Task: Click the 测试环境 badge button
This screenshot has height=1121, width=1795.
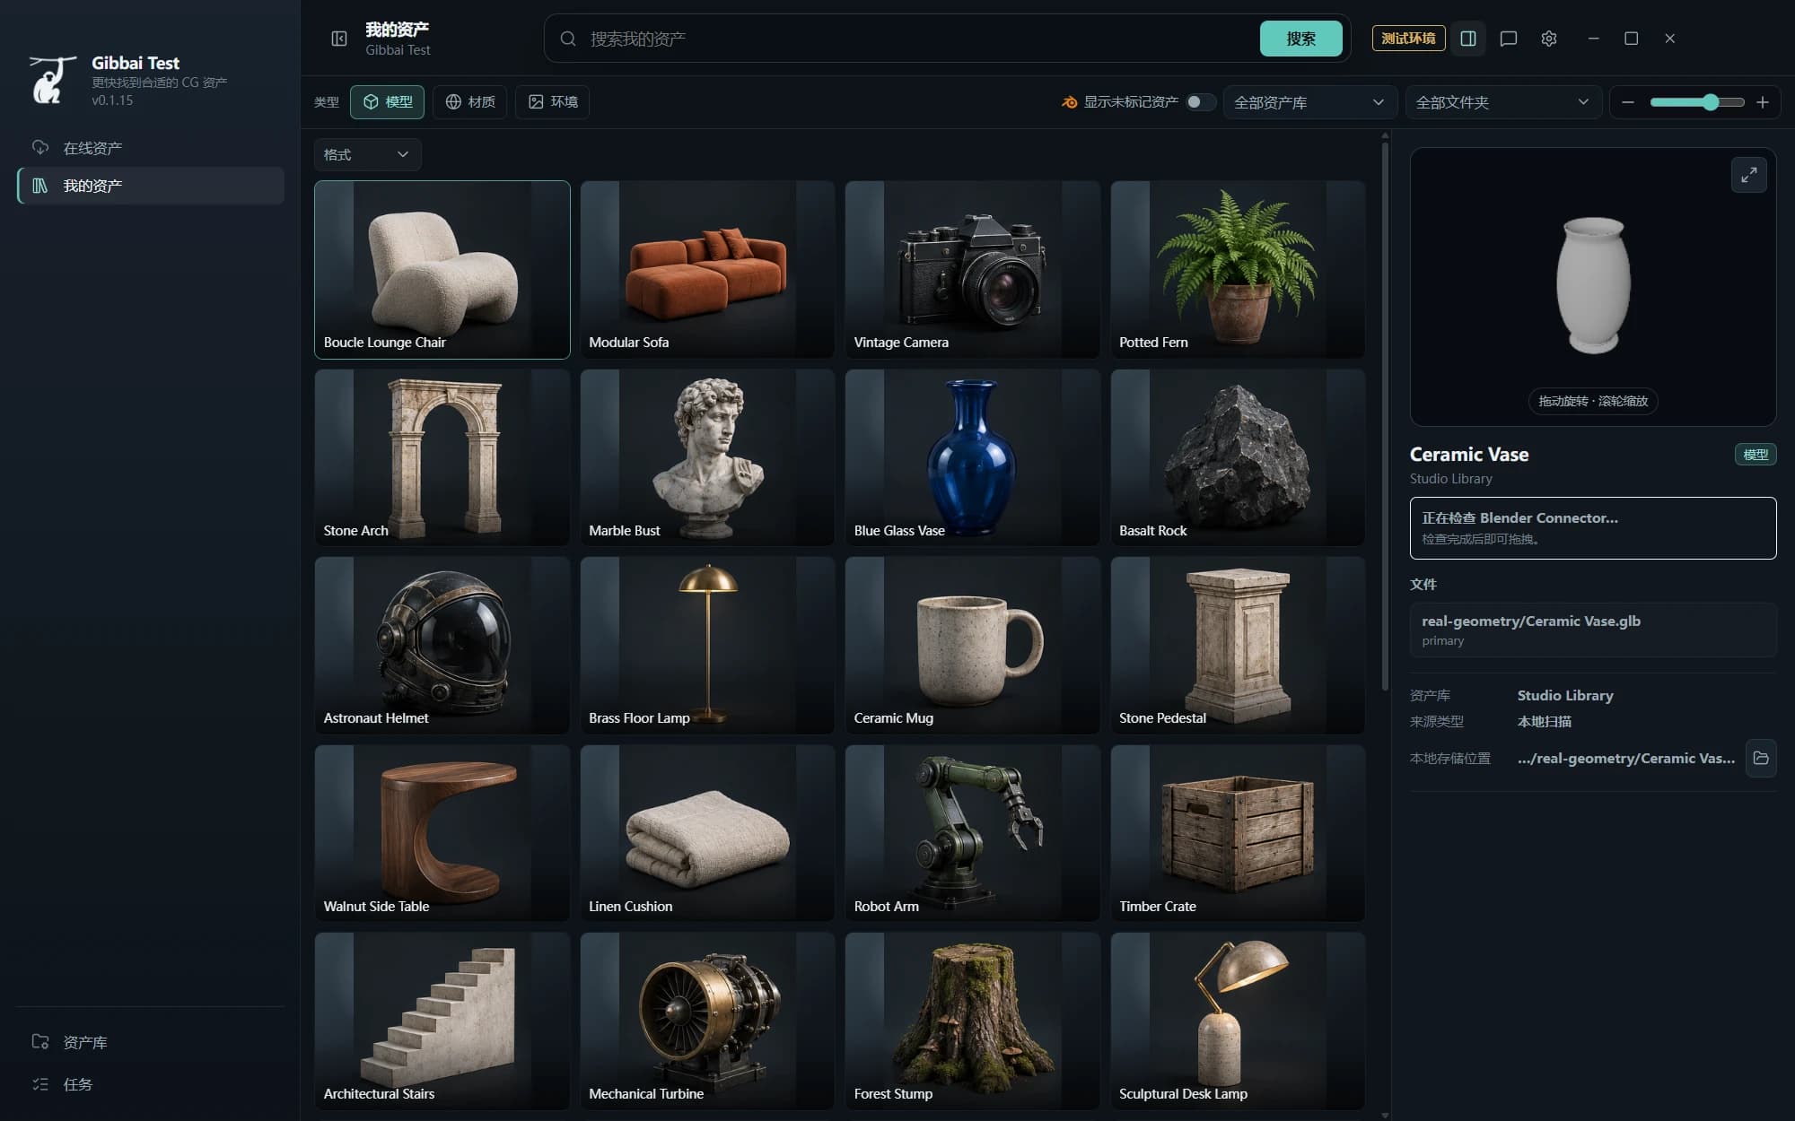Action: [1408, 39]
